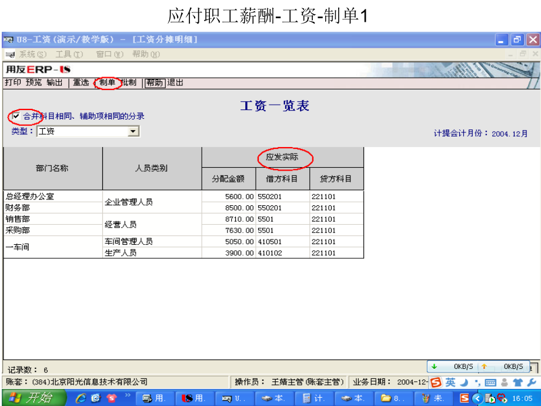Click the 帮助 toolbar button

click(155, 83)
